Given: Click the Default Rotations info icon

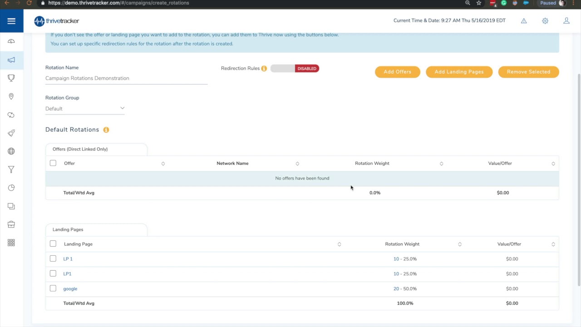Looking at the screenshot, I should pyautogui.click(x=106, y=130).
